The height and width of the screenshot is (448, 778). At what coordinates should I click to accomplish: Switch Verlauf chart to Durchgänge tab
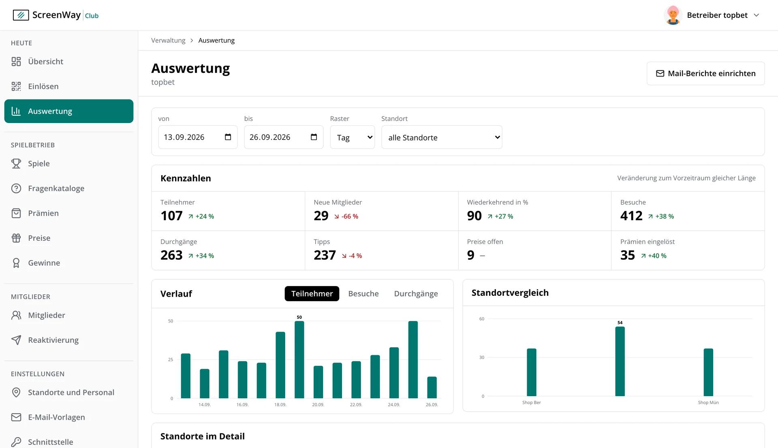(416, 294)
